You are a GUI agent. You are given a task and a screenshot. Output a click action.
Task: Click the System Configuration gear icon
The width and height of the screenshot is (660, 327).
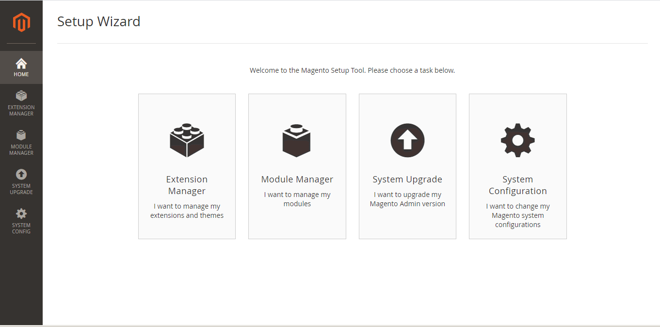[517, 140]
